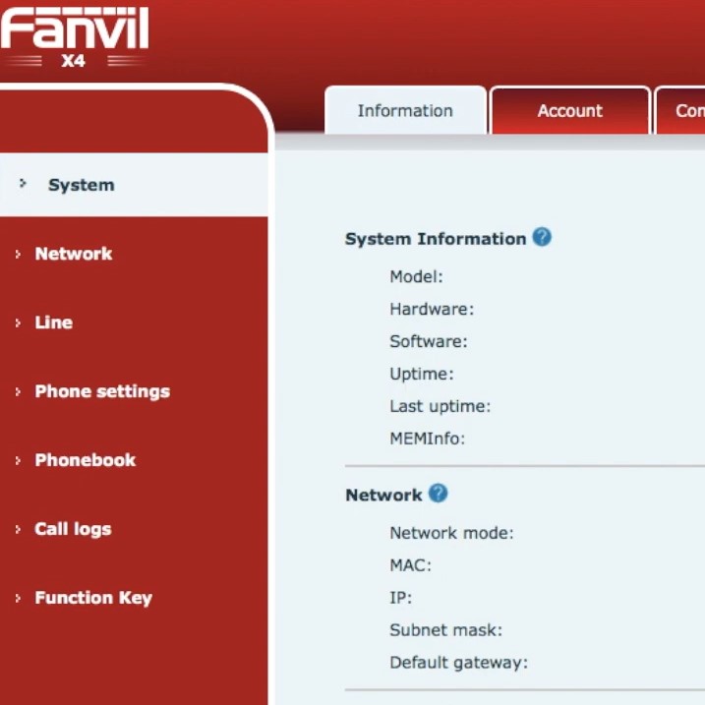Expand the arrow beside Line
Screen dimensions: 705x705
(x=18, y=323)
